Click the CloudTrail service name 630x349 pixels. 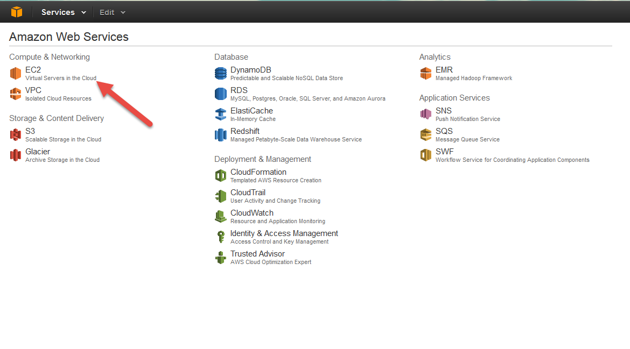tap(248, 192)
